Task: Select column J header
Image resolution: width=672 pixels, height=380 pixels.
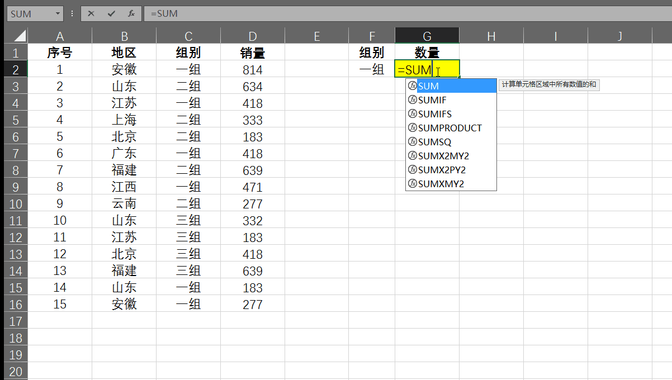Action: (x=620, y=36)
